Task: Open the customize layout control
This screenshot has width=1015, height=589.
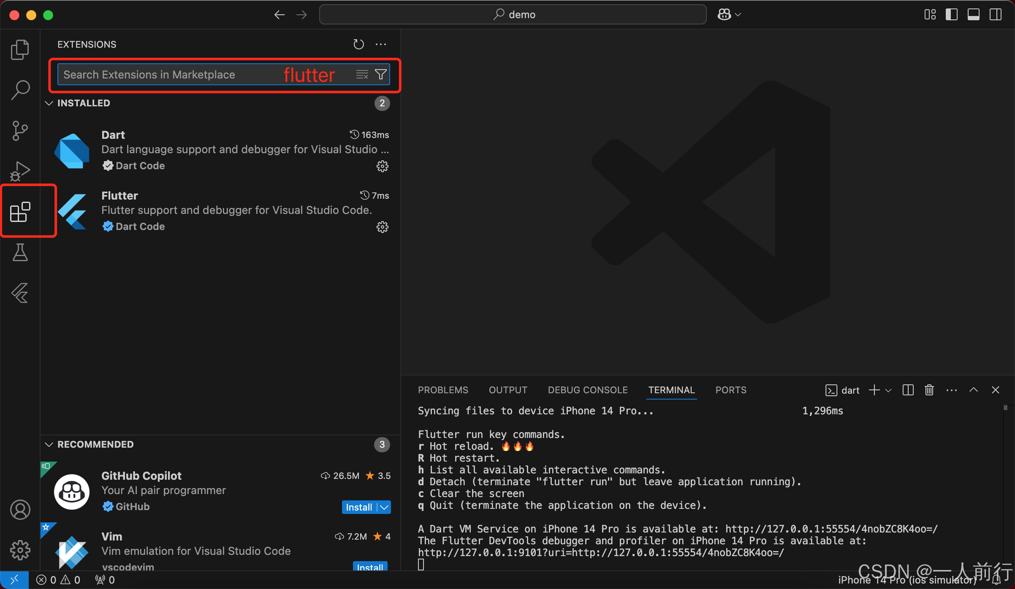Action: (x=930, y=15)
